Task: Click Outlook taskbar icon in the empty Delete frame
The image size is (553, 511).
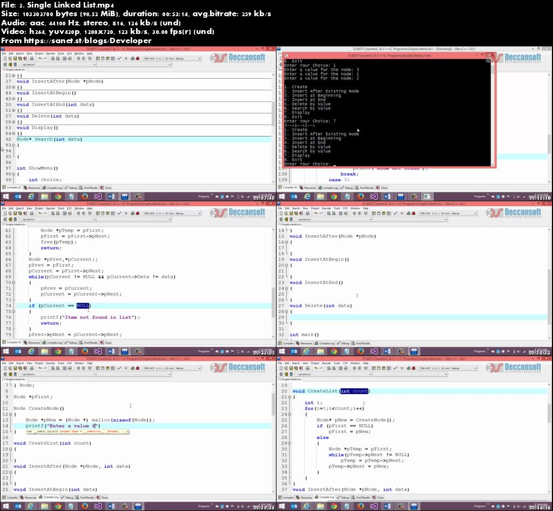Action: pyautogui.click(x=294, y=351)
